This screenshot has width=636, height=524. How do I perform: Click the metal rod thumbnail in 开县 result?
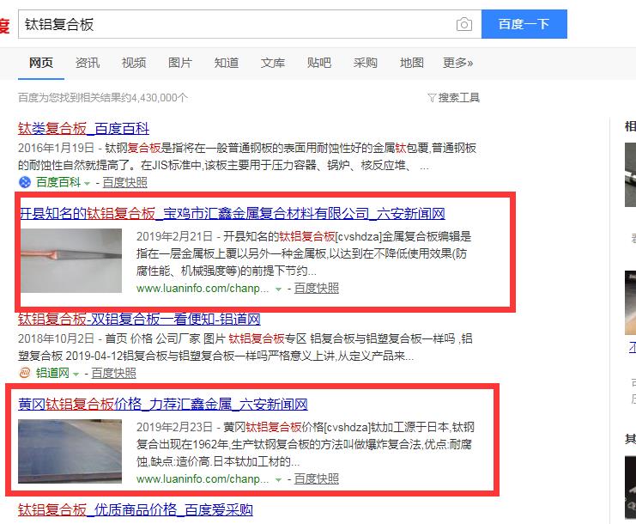(71, 260)
